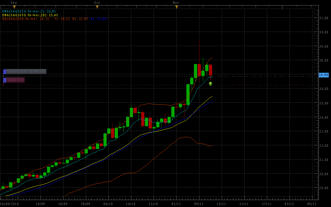Click the Nov month triangle marker
331x207 pixels.
(x=176, y=6)
